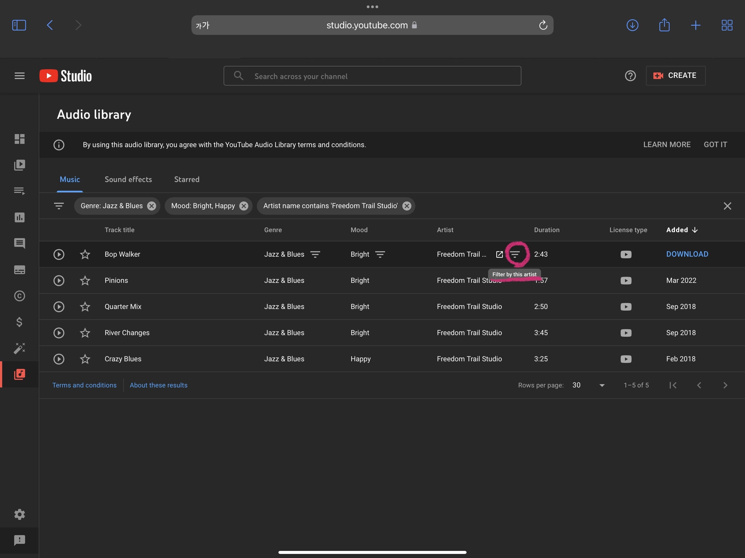The width and height of the screenshot is (745, 558).
Task: Open artist link icon for Bop Walker
Action: point(499,254)
